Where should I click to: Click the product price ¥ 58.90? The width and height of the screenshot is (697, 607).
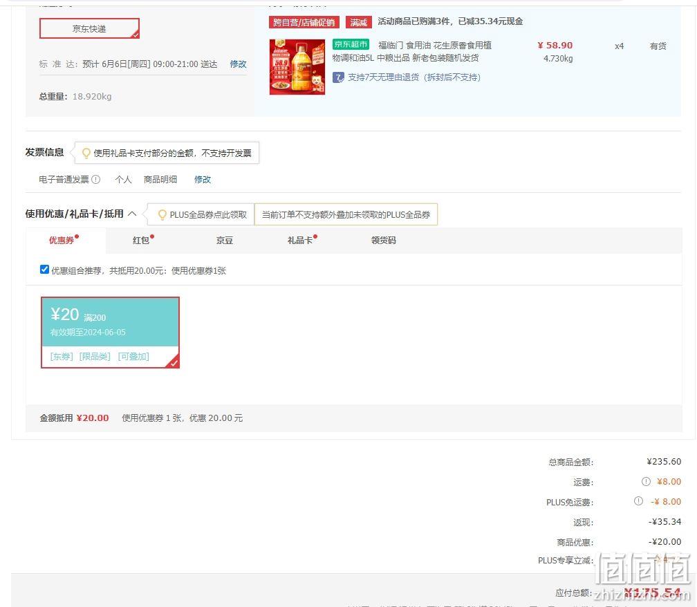pyautogui.click(x=555, y=46)
